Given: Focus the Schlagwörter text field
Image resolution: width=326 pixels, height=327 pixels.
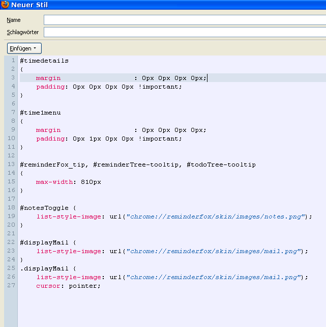Looking at the screenshot, I should (183, 32).
